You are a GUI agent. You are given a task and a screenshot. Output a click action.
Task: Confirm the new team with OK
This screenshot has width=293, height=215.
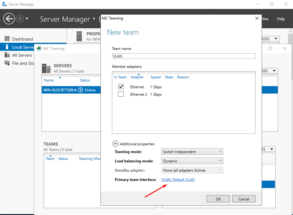(x=218, y=198)
